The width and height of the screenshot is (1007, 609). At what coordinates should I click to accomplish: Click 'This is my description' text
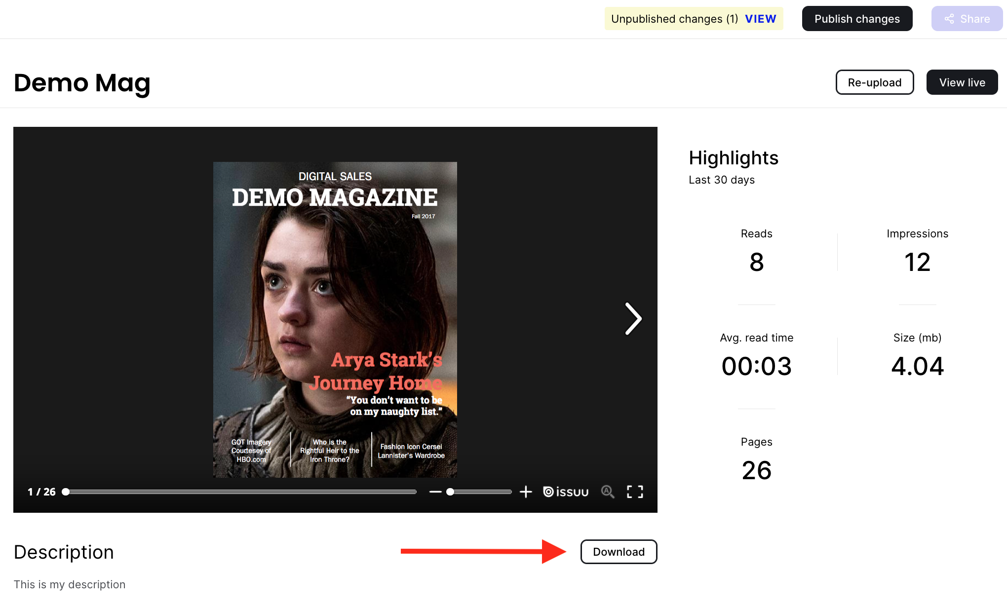tap(70, 584)
